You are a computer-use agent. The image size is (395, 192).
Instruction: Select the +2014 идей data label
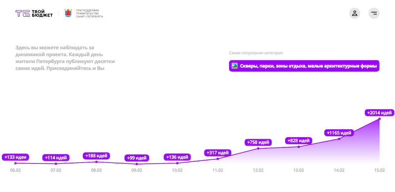(379, 113)
